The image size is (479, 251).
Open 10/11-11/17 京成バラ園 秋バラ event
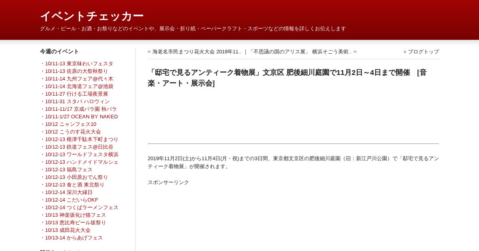[81, 109]
